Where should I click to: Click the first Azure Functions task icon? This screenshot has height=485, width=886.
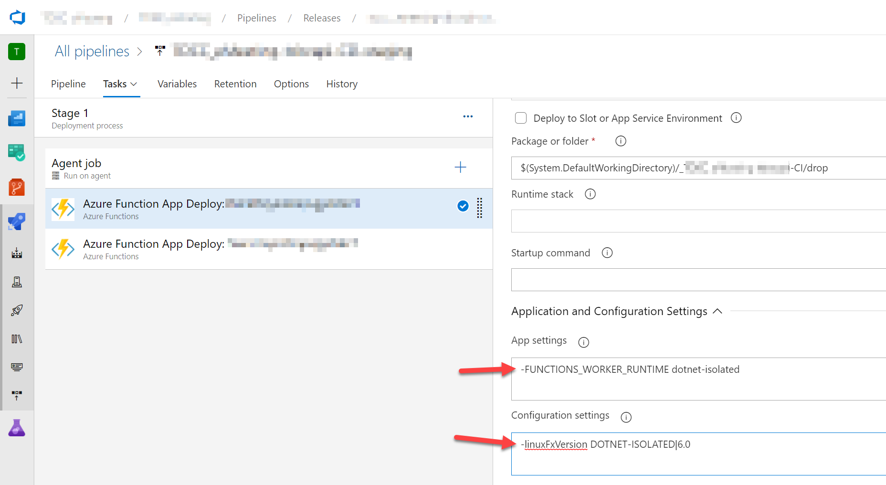[x=63, y=209]
